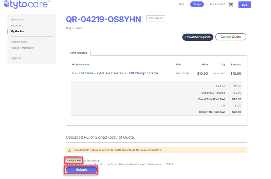Open Account Information in sidebar
The image size is (271, 179).
[22, 48]
